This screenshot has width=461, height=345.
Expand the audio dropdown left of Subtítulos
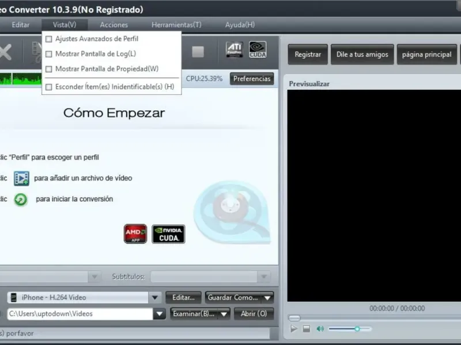pos(95,277)
